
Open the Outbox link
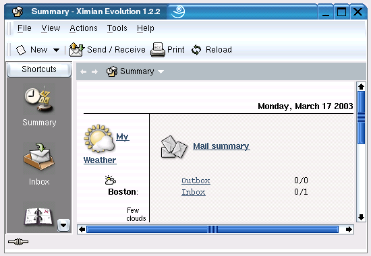click(196, 181)
